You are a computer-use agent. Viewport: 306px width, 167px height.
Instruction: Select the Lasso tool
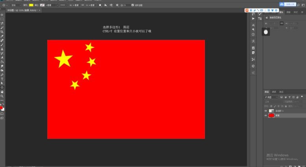click(2, 23)
